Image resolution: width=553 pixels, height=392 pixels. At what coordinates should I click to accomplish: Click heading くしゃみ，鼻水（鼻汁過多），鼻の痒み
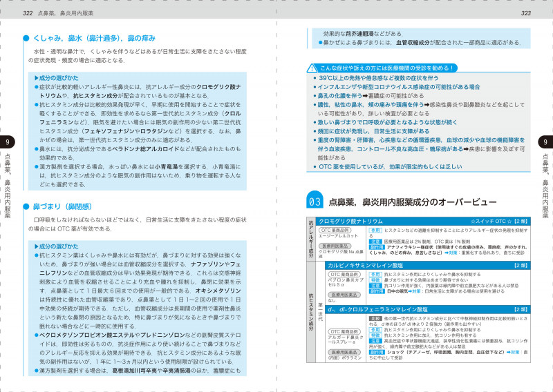(x=94, y=39)
